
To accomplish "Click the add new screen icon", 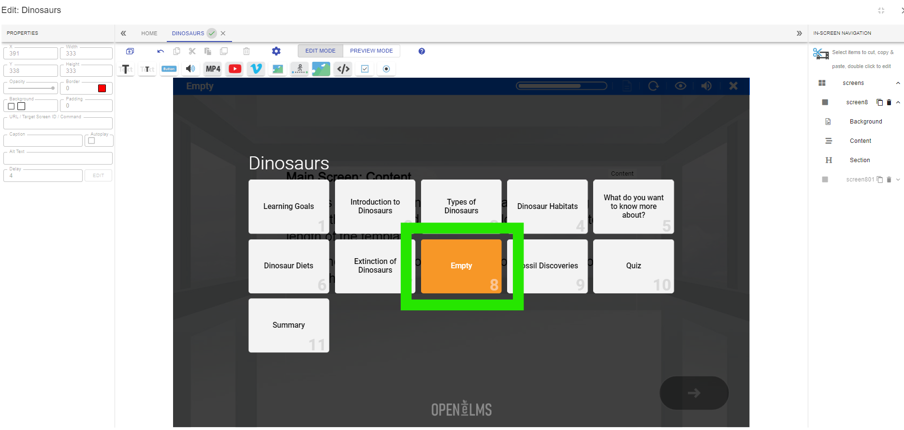I will pyautogui.click(x=130, y=51).
